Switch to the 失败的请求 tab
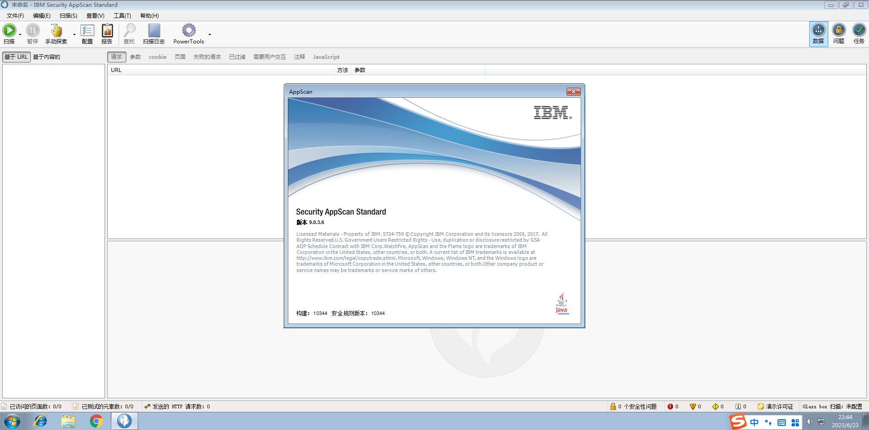Image resolution: width=869 pixels, height=430 pixels. click(x=207, y=57)
